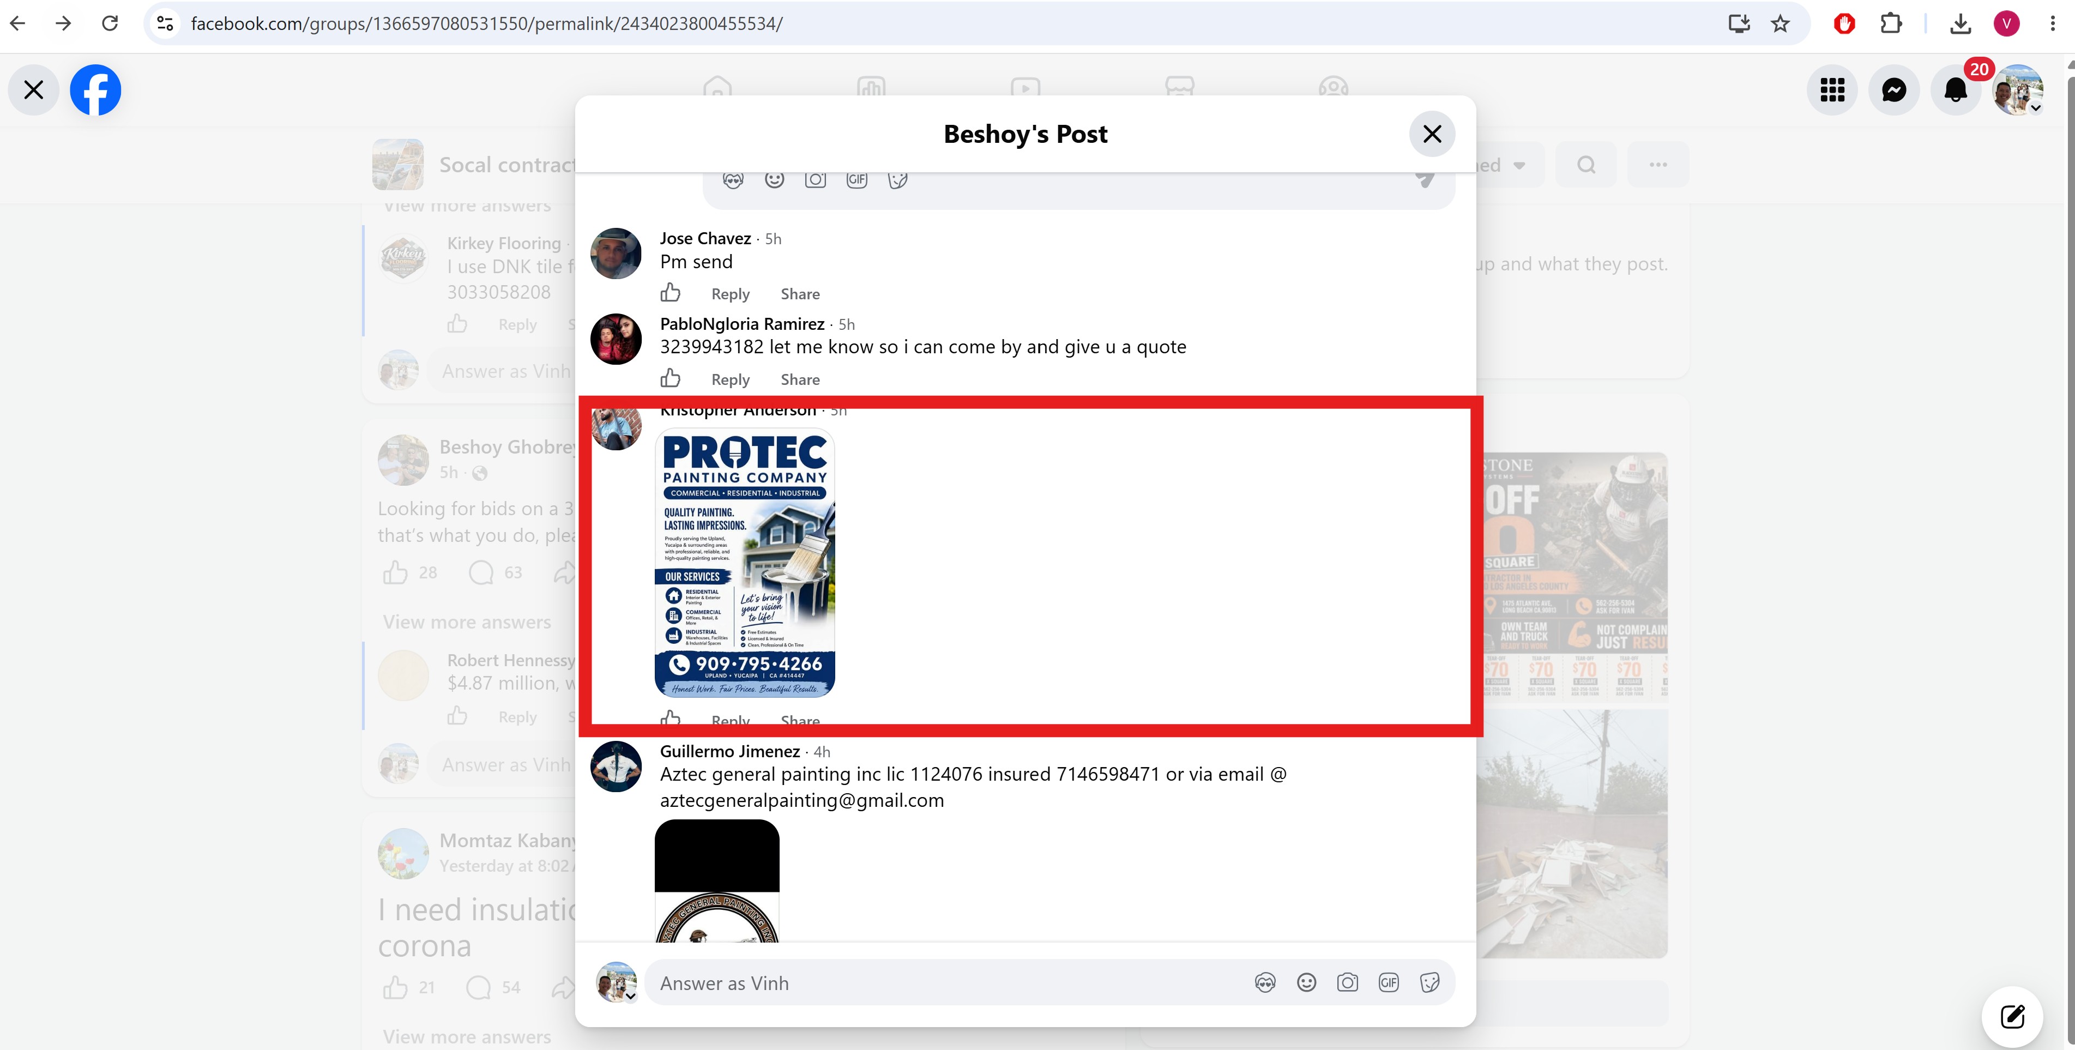Viewport: 2075px width, 1050px height.
Task: Insert an emoji in bottom comment box
Action: point(1306,982)
